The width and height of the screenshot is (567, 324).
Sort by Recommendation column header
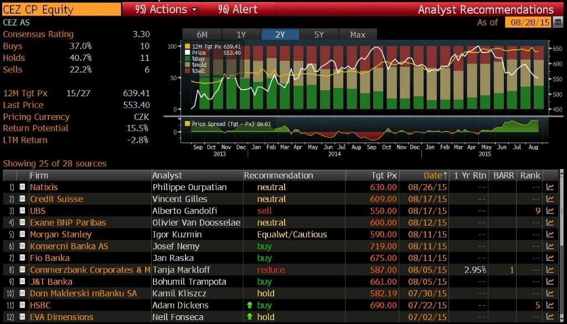(294, 175)
